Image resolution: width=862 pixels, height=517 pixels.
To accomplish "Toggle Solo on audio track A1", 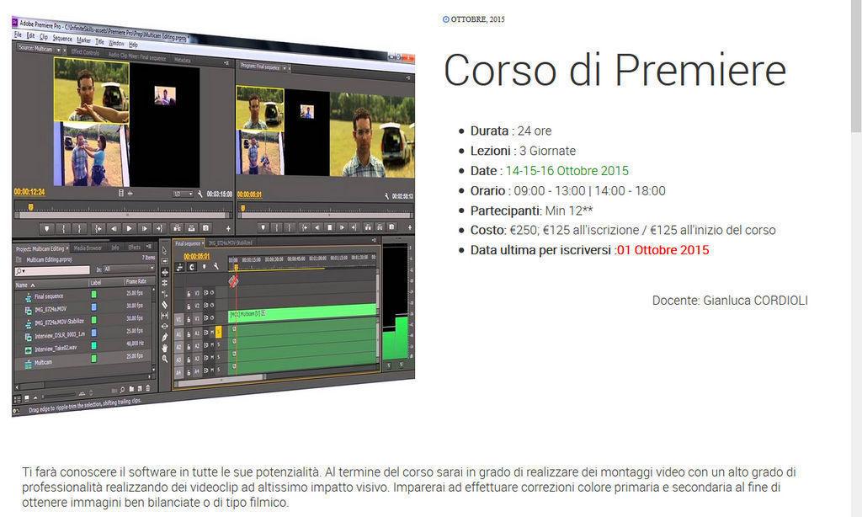I will coord(218,333).
